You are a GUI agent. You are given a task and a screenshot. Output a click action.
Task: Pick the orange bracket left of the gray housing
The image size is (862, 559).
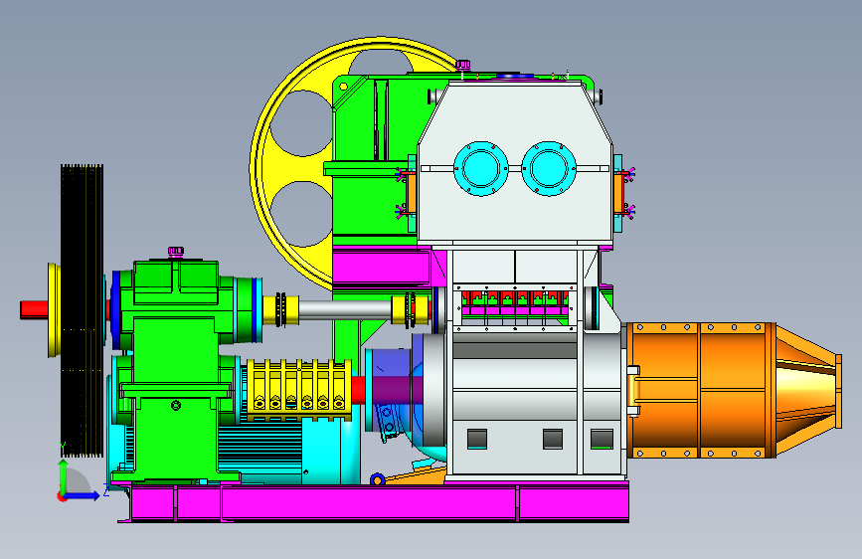pos(410,193)
